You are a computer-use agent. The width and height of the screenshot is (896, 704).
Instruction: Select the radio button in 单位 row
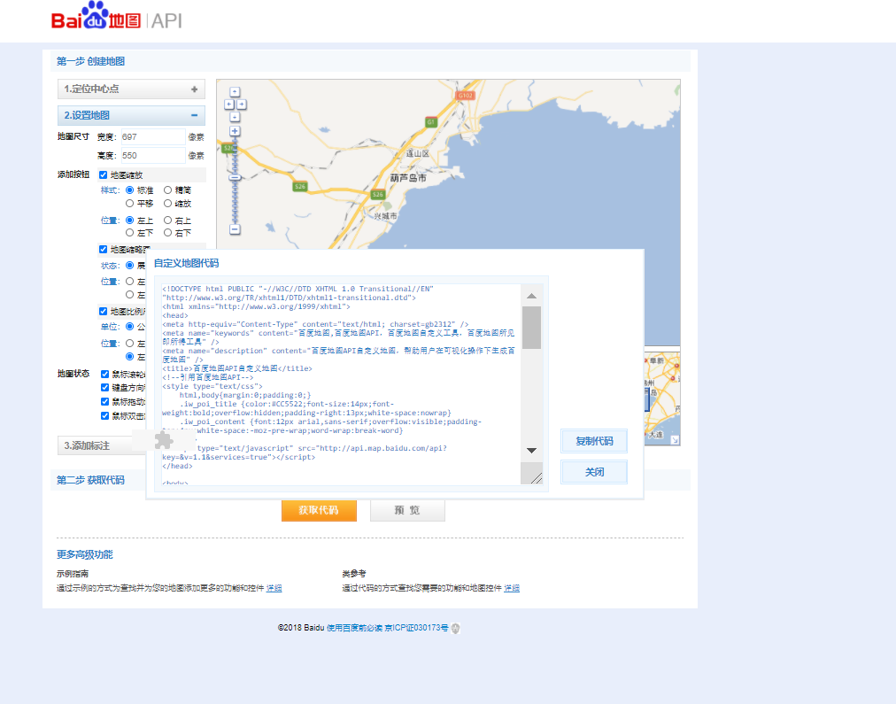[130, 326]
